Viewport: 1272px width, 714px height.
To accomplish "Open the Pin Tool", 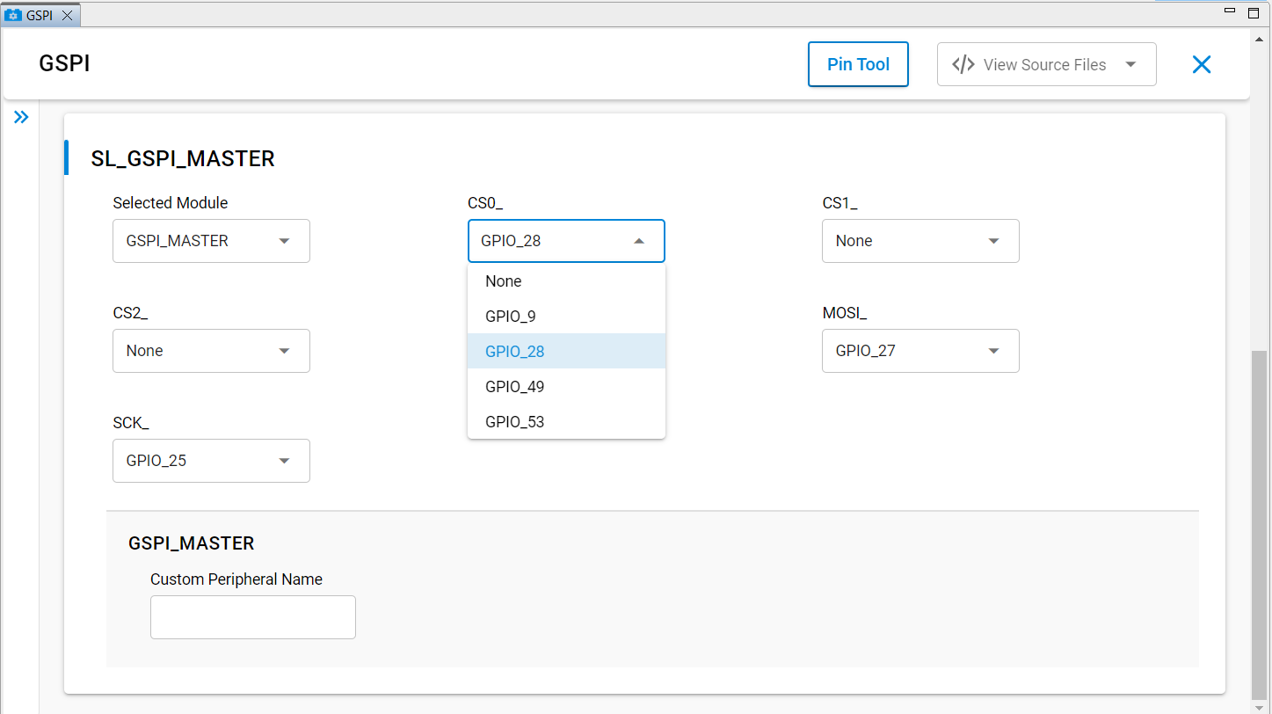I will click(x=857, y=63).
